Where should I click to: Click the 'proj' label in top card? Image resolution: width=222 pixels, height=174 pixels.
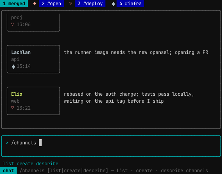(17, 18)
